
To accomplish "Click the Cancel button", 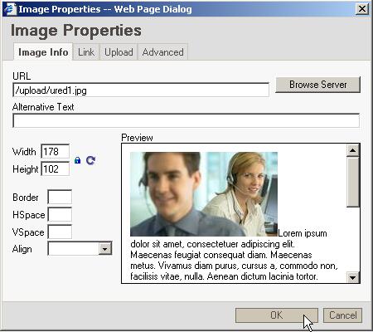I will pyautogui.click(x=342, y=315).
